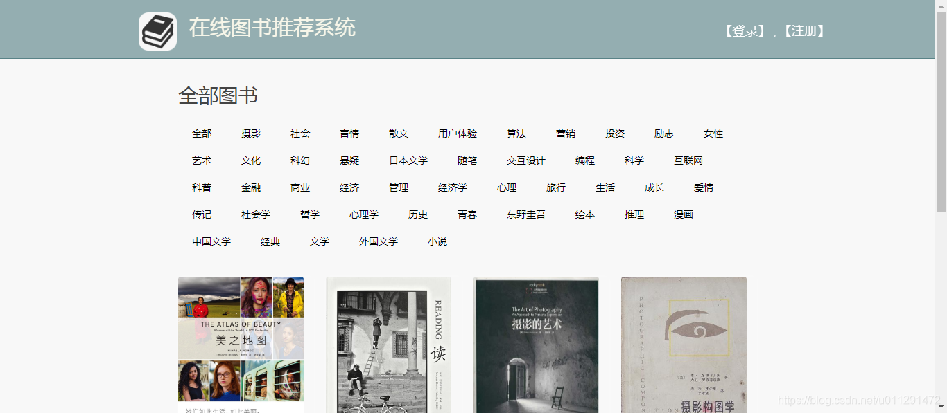Filter books by 社会 category
Screen dimensions: 947x413
click(x=300, y=134)
